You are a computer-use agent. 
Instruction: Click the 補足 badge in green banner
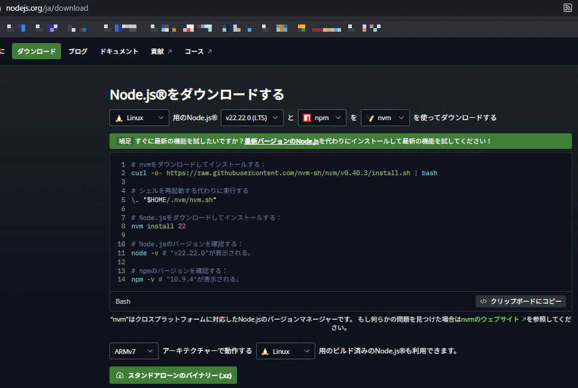124,141
